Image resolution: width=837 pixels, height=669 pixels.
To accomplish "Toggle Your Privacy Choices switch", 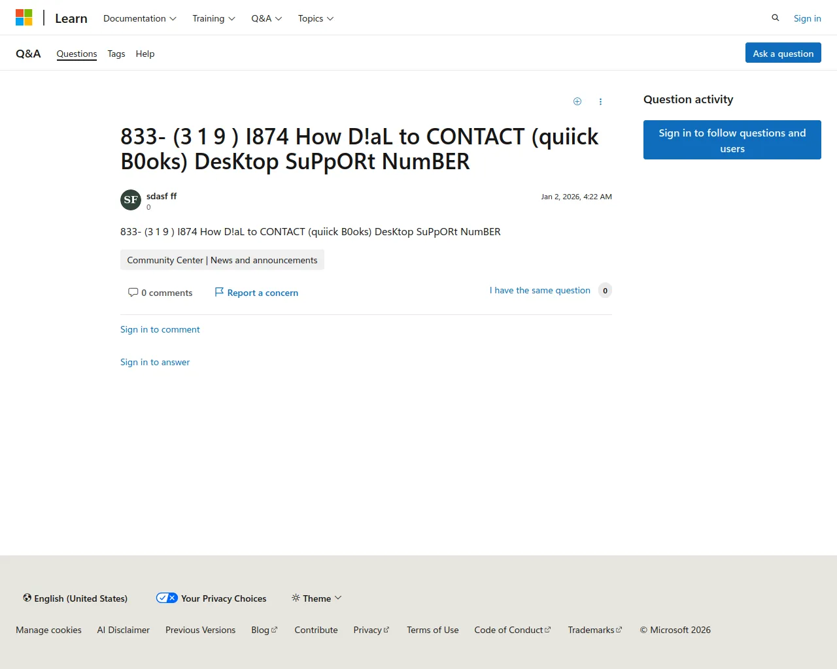I will [x=167, y=598].
